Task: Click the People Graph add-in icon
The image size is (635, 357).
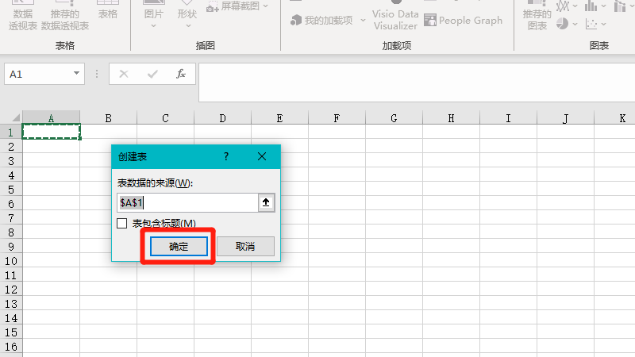Action: (x=464, y=20)
